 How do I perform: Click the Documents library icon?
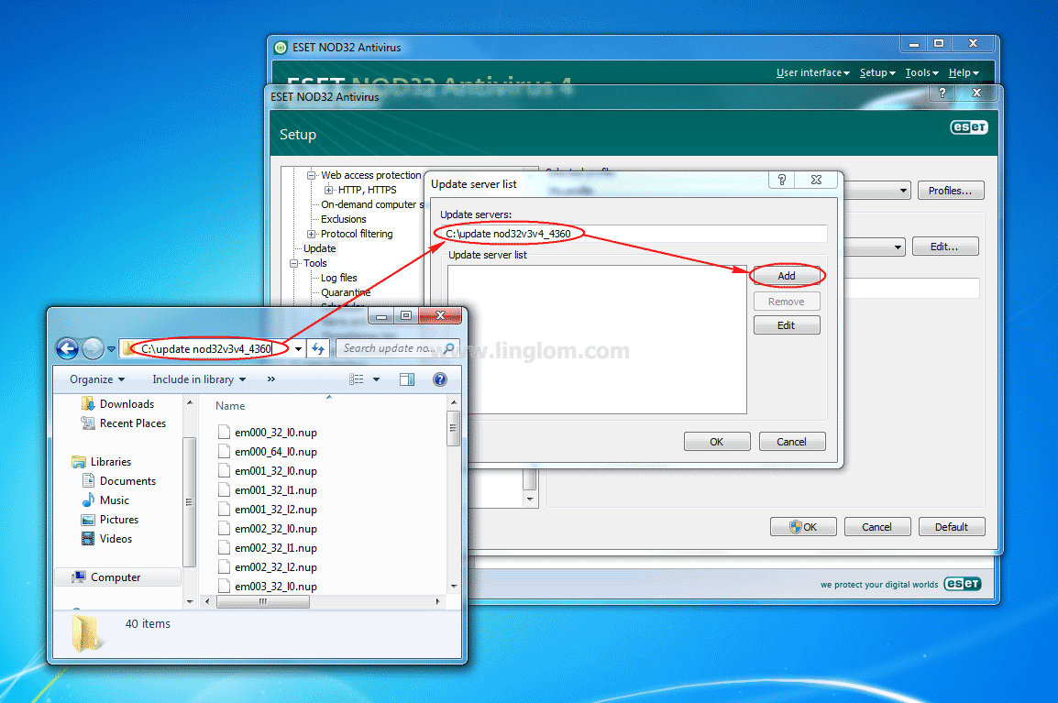pos(88,480)
